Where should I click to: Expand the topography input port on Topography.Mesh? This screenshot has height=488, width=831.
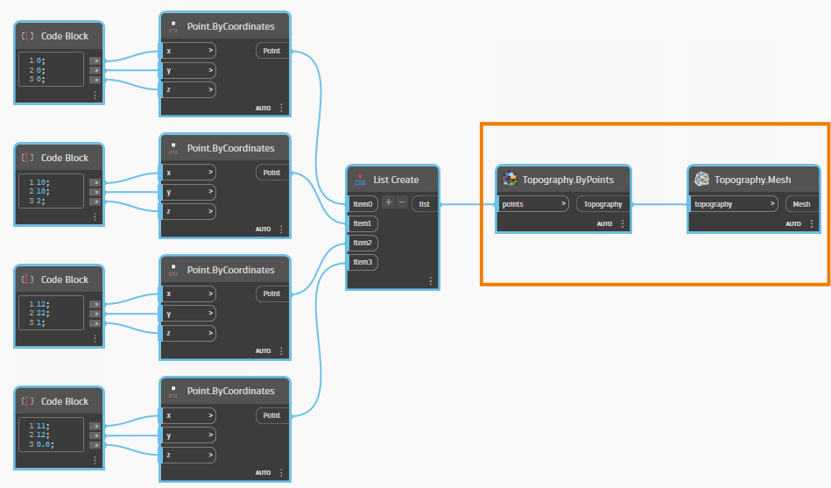772,204
